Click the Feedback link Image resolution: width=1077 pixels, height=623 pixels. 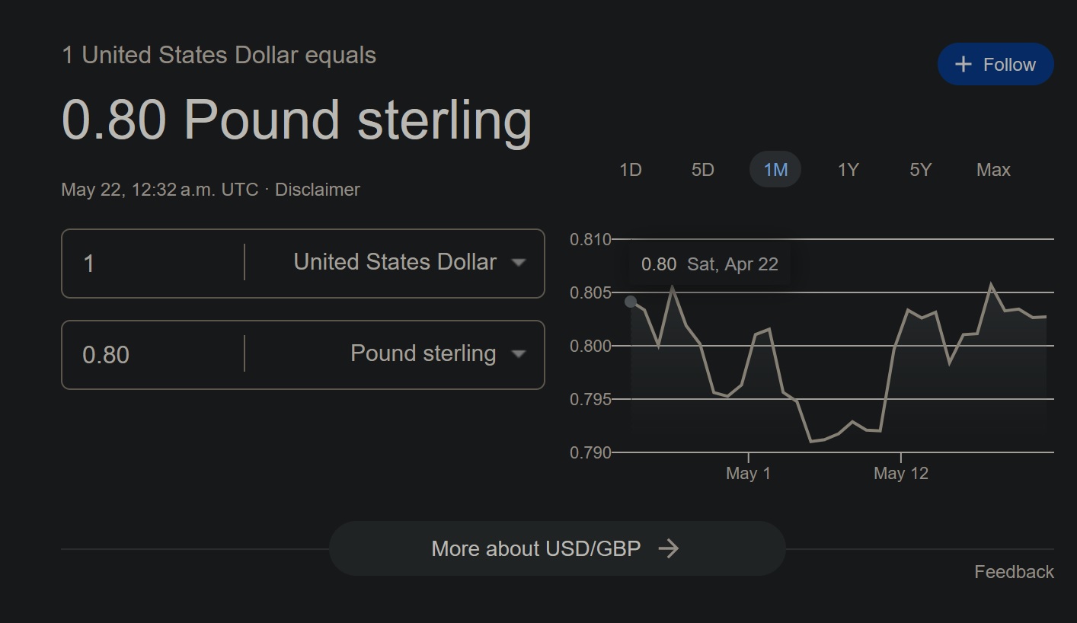(1014, 572)
